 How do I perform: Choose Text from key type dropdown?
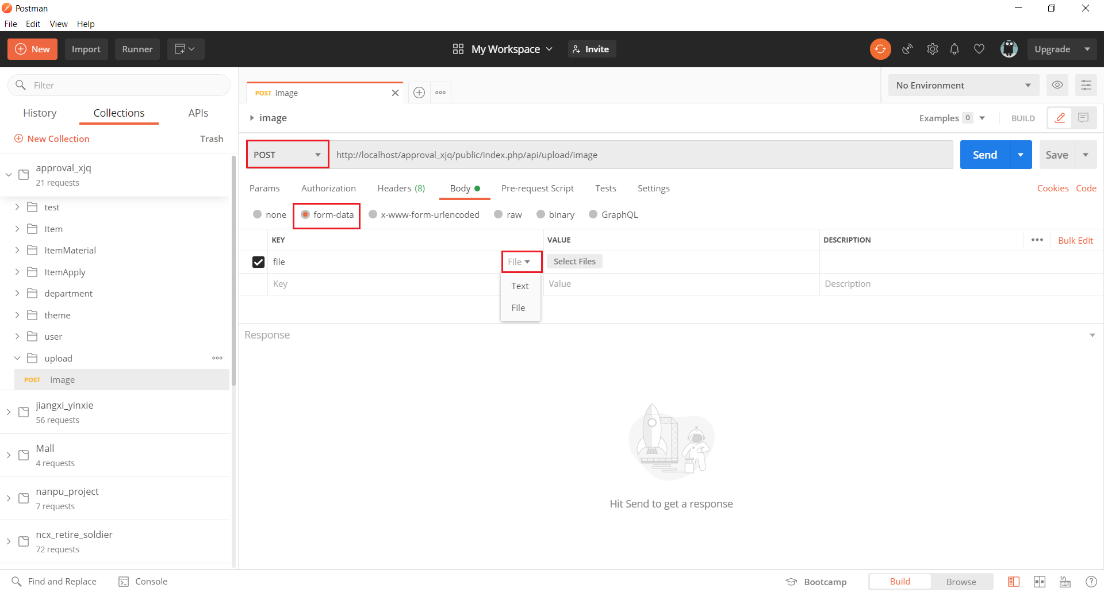[520, 286]
